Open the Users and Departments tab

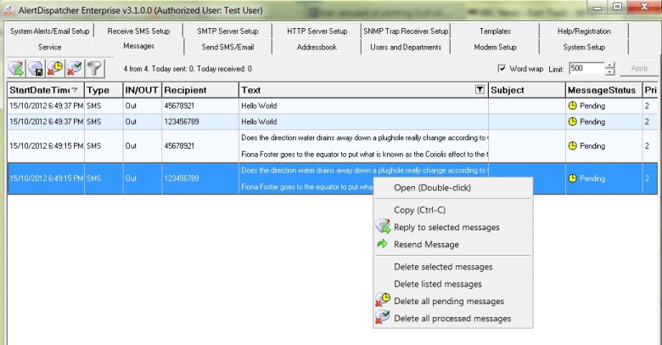click(x=406, y=47)
